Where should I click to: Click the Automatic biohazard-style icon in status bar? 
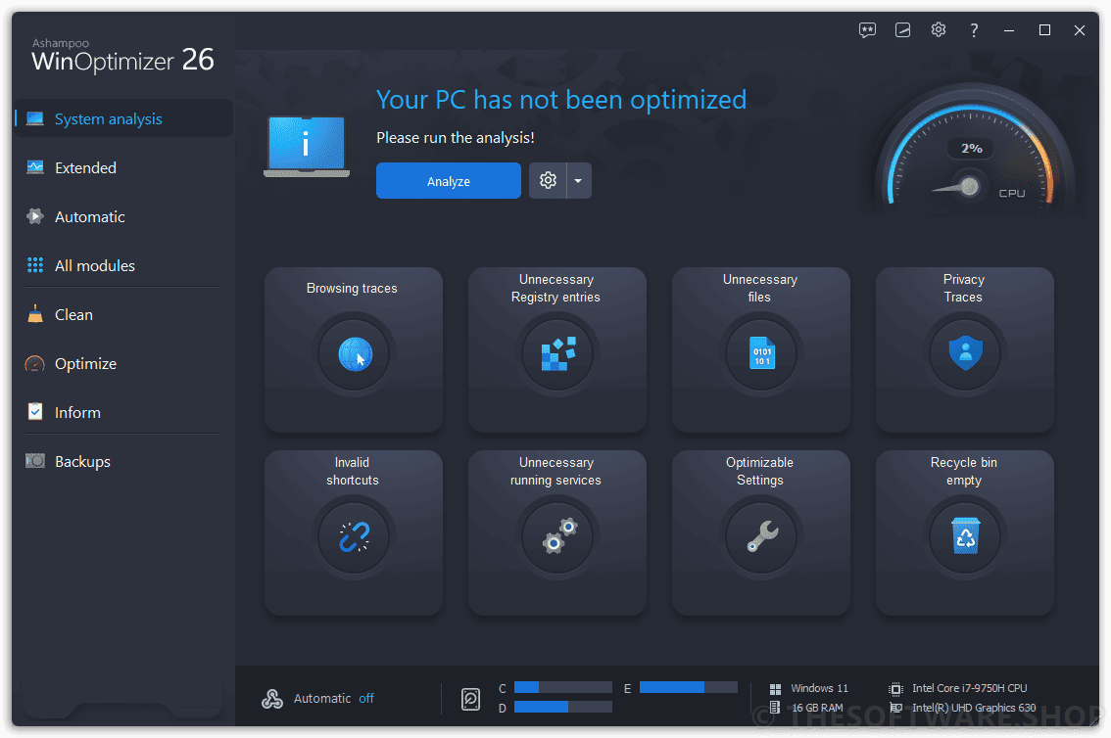click(x=272, y=699)
